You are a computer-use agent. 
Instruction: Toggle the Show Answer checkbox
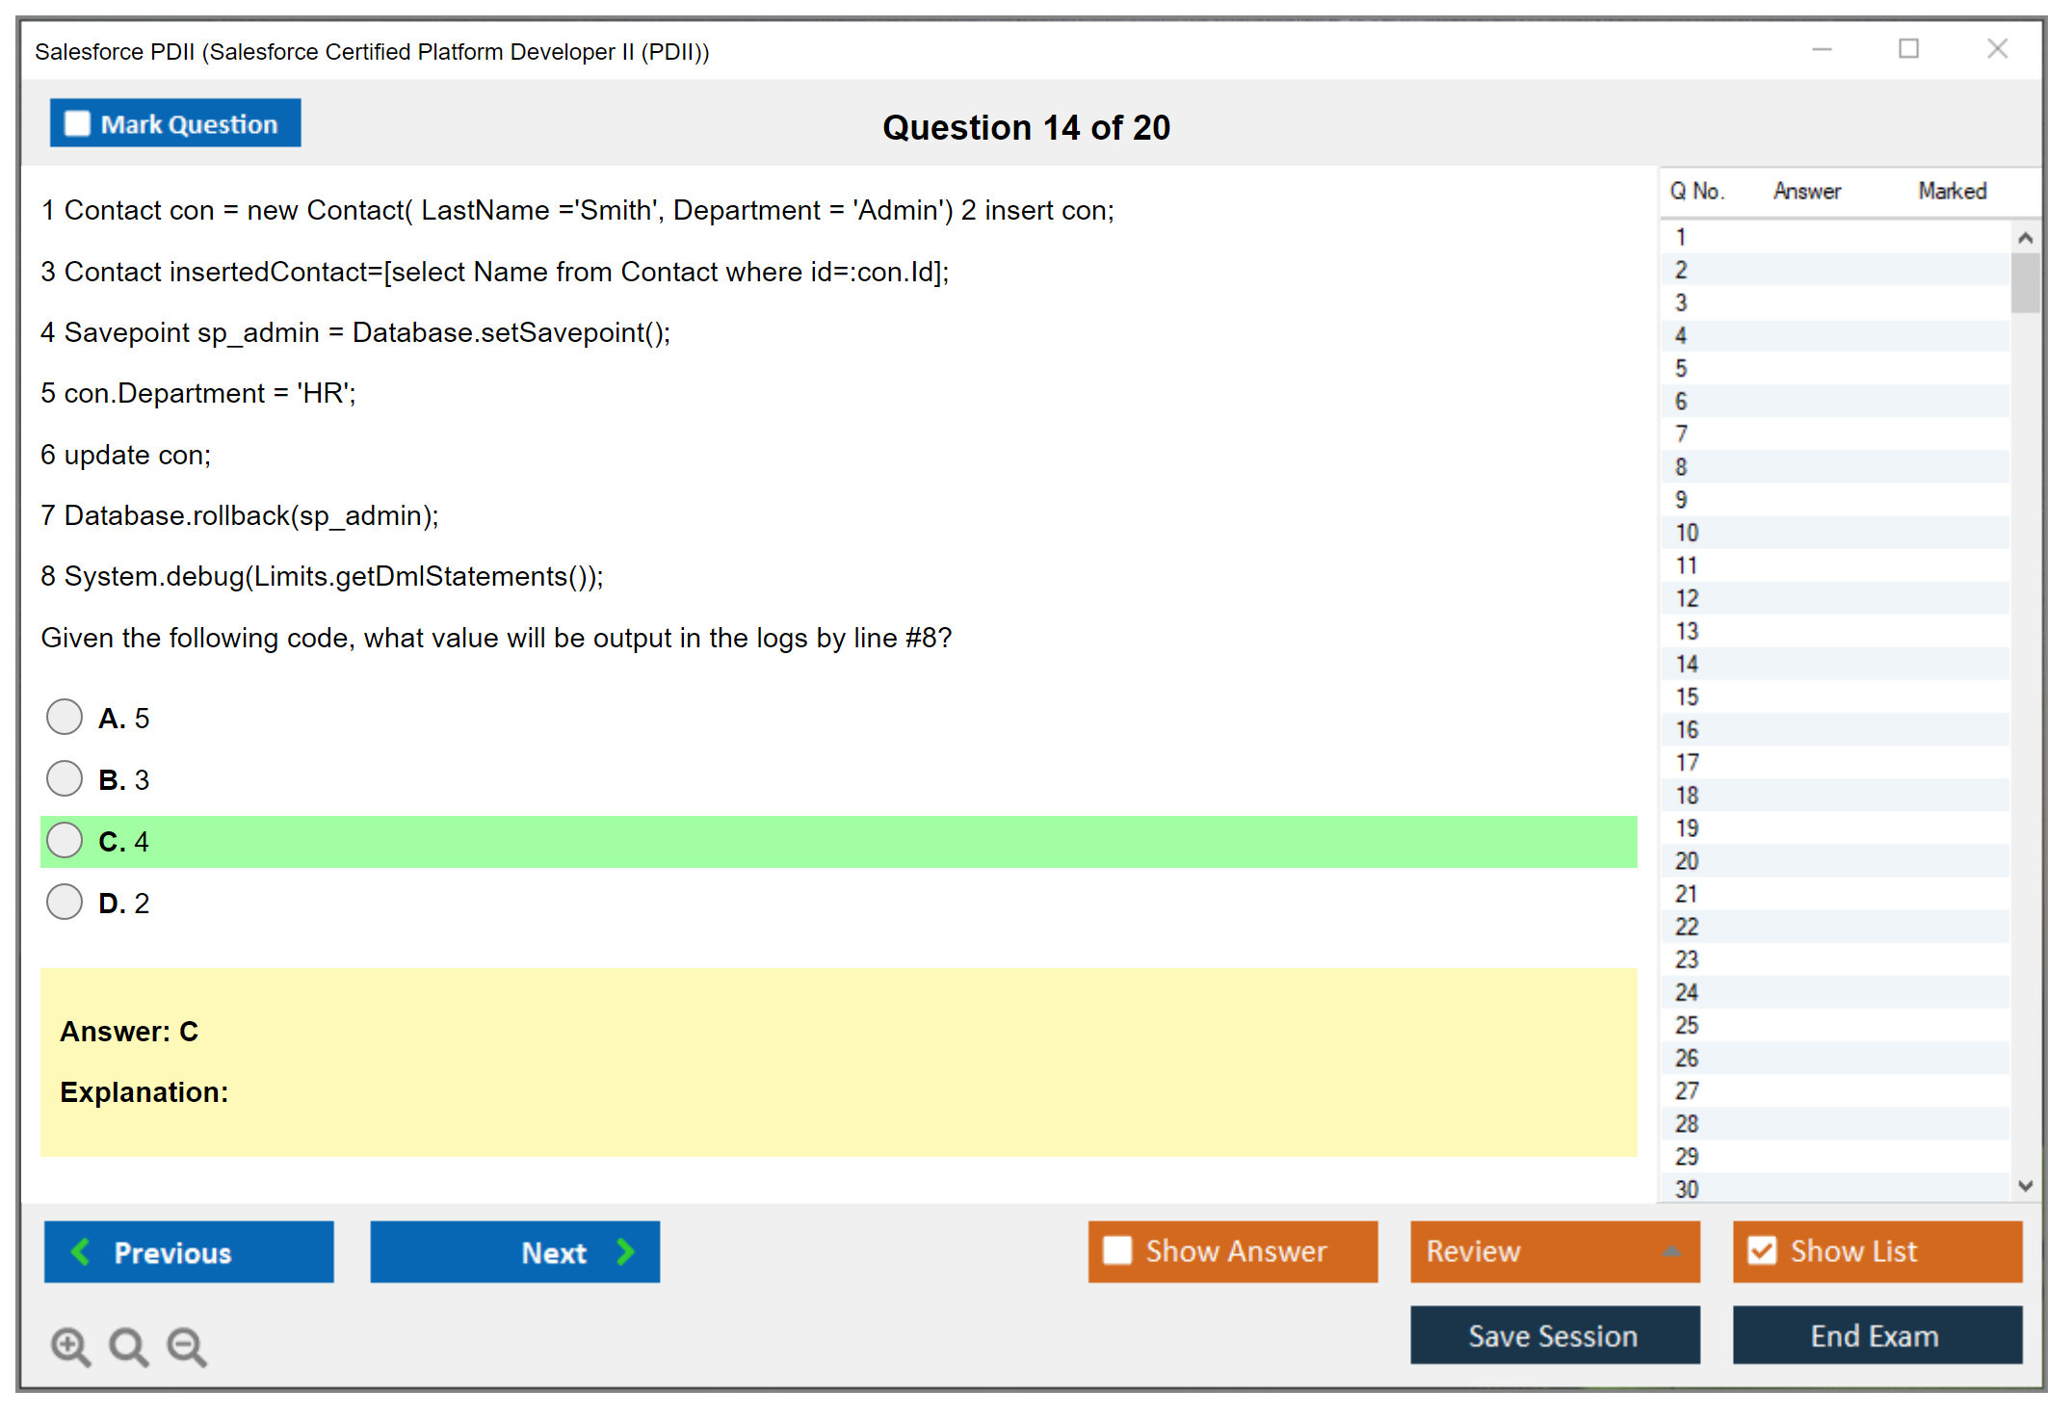coord(1117,1250)
